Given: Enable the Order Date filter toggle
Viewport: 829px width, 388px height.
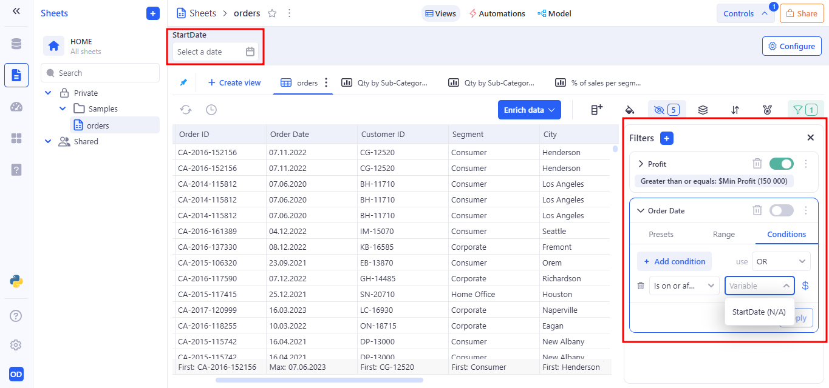Looking at the screenshot, I should 781,210.
